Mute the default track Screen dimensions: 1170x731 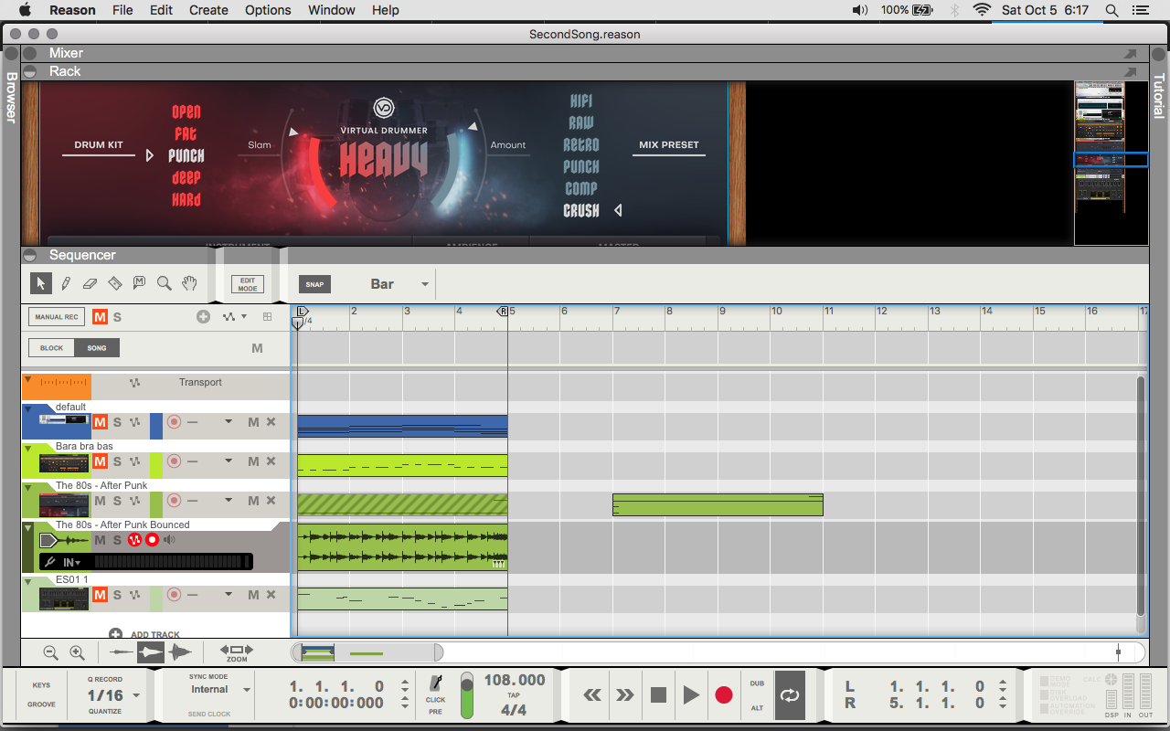[x=100, y=422]
